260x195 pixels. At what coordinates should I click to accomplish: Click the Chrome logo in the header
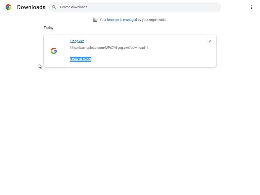pos(8,7)
